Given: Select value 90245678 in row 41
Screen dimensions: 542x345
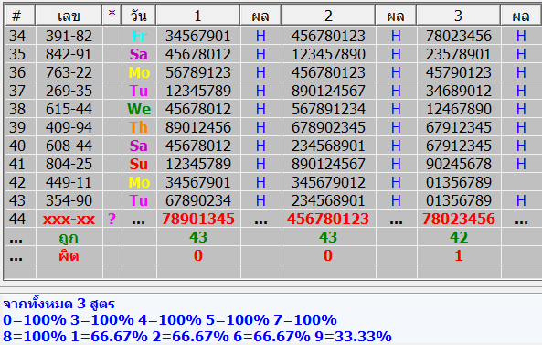Looking at the screenshot, I should 458,164.
